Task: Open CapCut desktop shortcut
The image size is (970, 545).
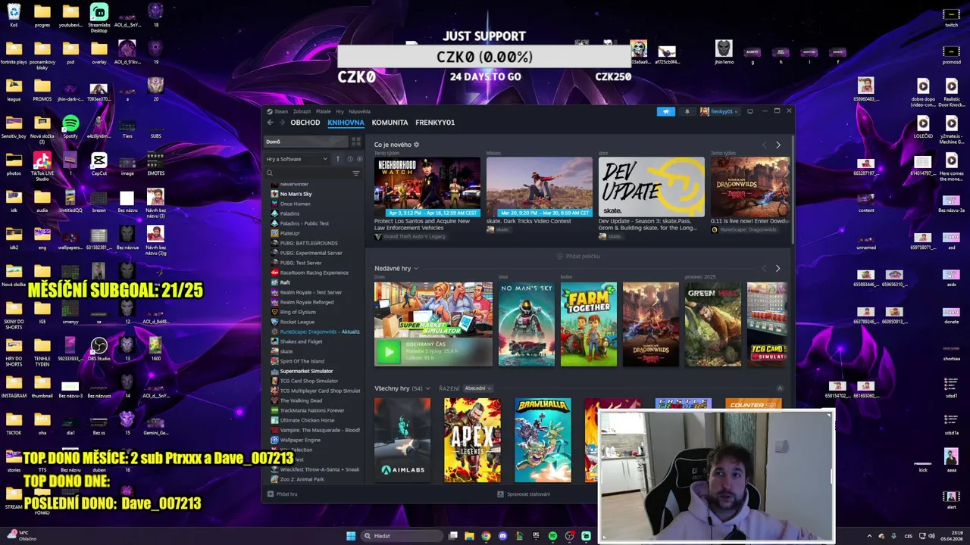Action: [x=99, y=163]
